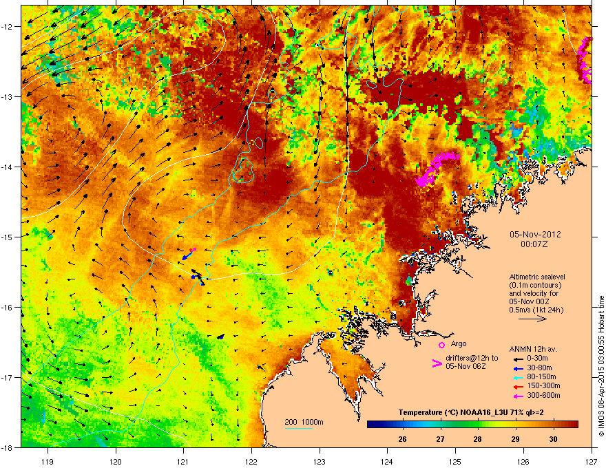Select the red 150-300m arrow legend symbol
Image resolution: width=606 pixels, height=468 pixels.
(x=519, y=387)
